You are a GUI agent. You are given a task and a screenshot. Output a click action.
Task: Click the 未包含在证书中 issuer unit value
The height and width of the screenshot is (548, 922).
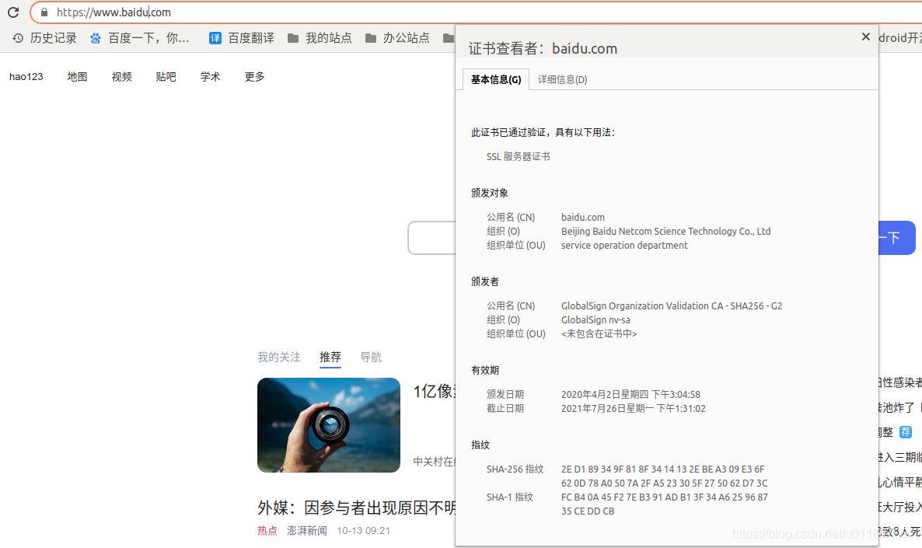coord(599,334)
